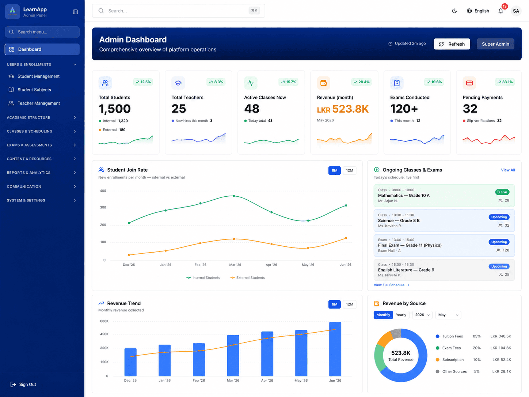Open Mathematics Grade 10 A class card
The width and height of the screenshot is (529, 397).
point(444,196)
